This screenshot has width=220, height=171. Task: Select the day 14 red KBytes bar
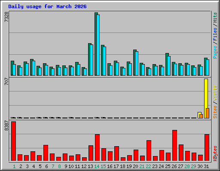97,147
